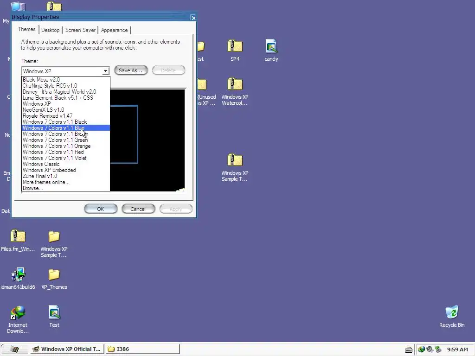Choose Windows 7 Colors v1.1 Green
Viewport: 475px width, 356px height.
click(66, 140)
